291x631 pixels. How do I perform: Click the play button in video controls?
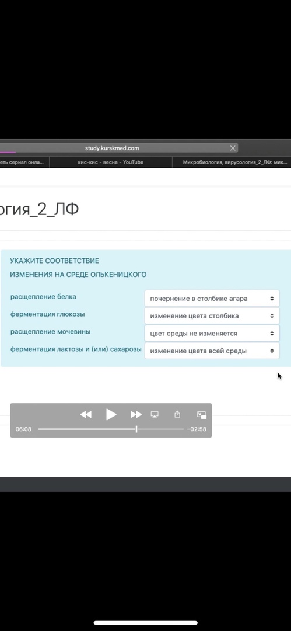tap(111, 414)
